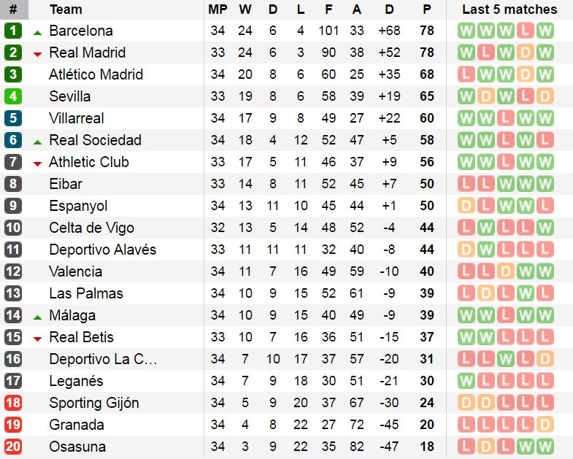Click Barcelona's red L result badge
This screenshot has width=573, height=459.
525,31
